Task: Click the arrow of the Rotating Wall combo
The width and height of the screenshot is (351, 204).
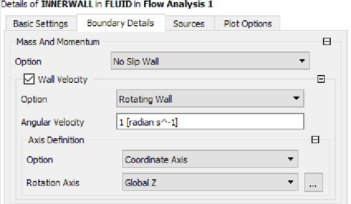Action: [296, 98]
